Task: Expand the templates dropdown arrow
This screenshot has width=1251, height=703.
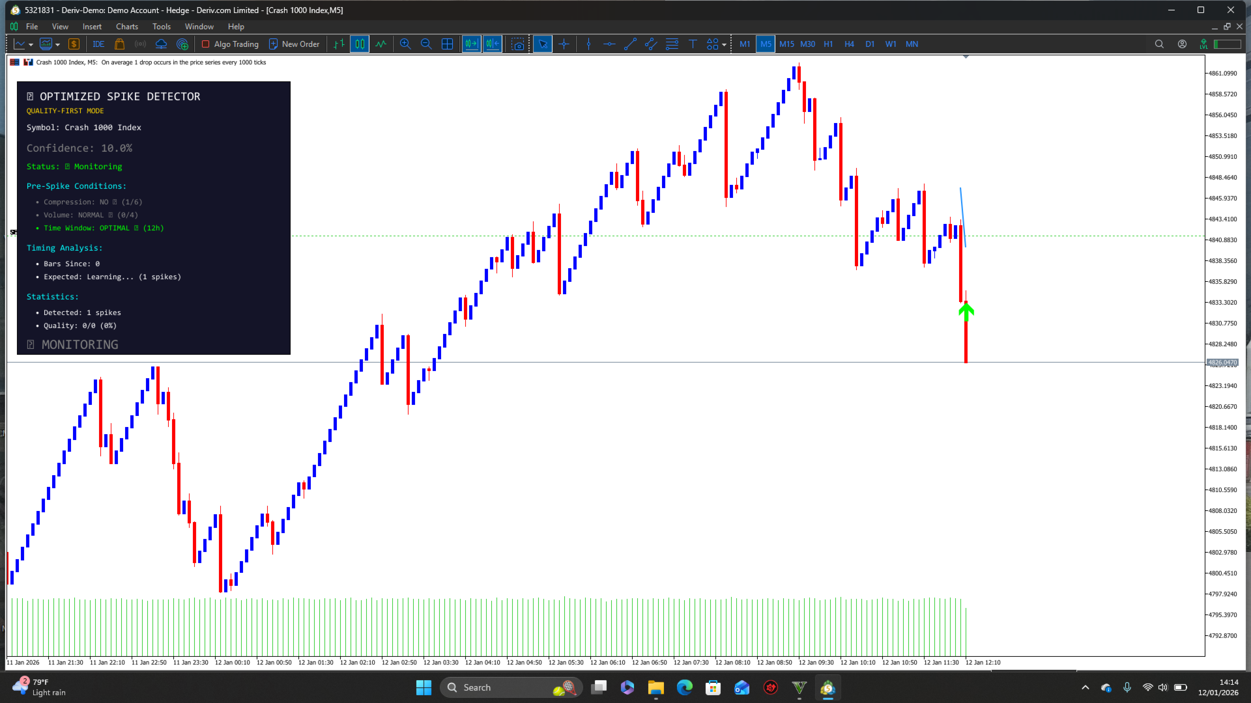Action: click(x=57, y=45)
